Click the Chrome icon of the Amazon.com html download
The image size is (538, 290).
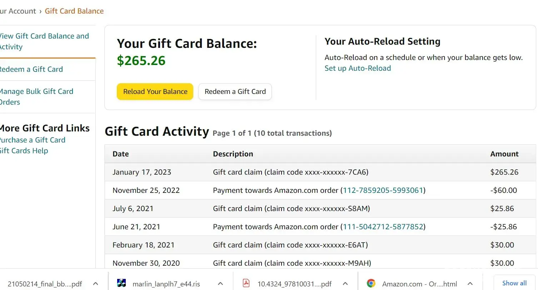coord(371,284)
